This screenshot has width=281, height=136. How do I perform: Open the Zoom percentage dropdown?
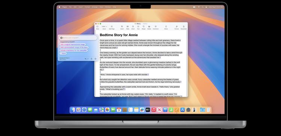(x=104, y=27)
